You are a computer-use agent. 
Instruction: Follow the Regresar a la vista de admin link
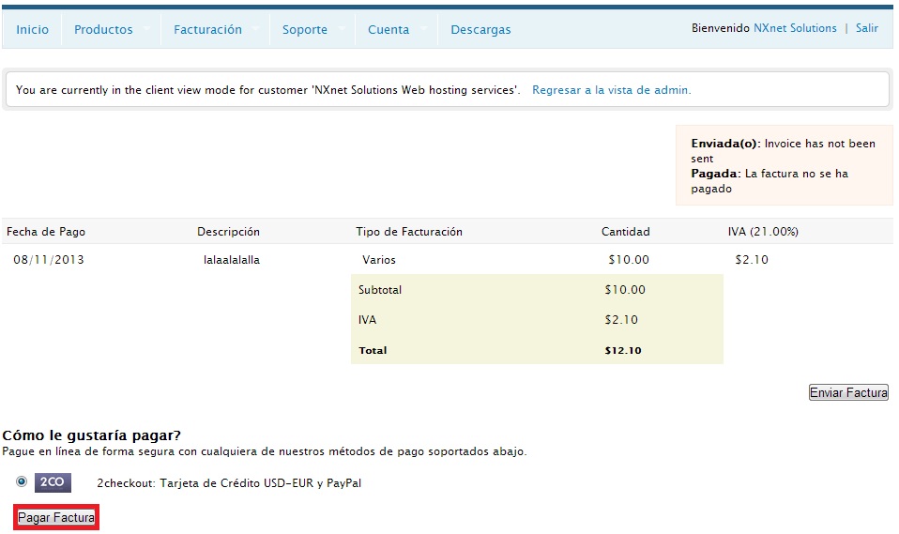(611, 90)
